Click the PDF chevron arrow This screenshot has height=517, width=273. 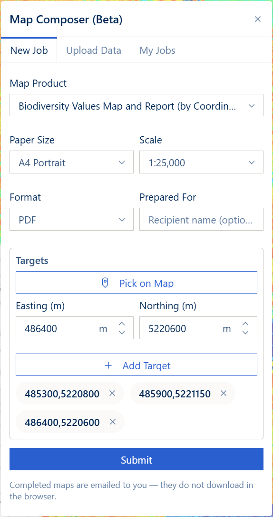click(x=122, y=220)
